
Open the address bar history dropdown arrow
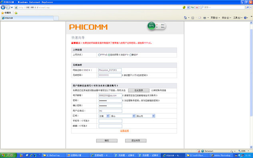tap(188, 8)
